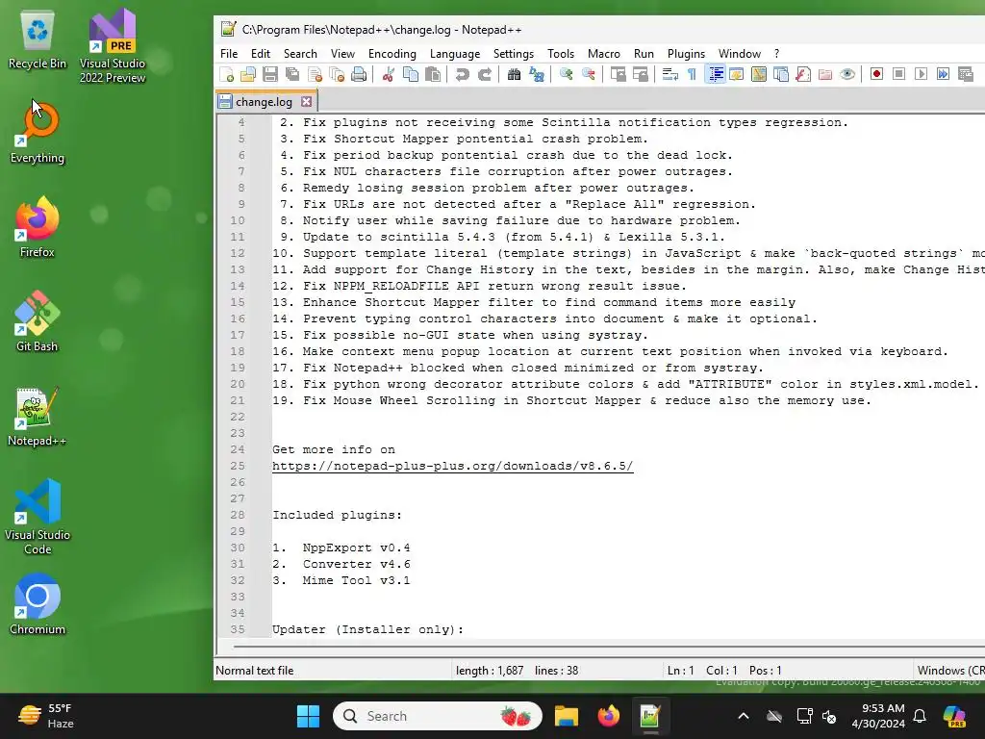Open the ? help menu
985x739 pixels.
[776, 54]
